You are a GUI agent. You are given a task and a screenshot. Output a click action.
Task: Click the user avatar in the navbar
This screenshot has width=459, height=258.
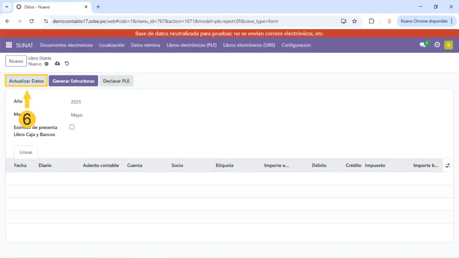[x=448, y=45]
